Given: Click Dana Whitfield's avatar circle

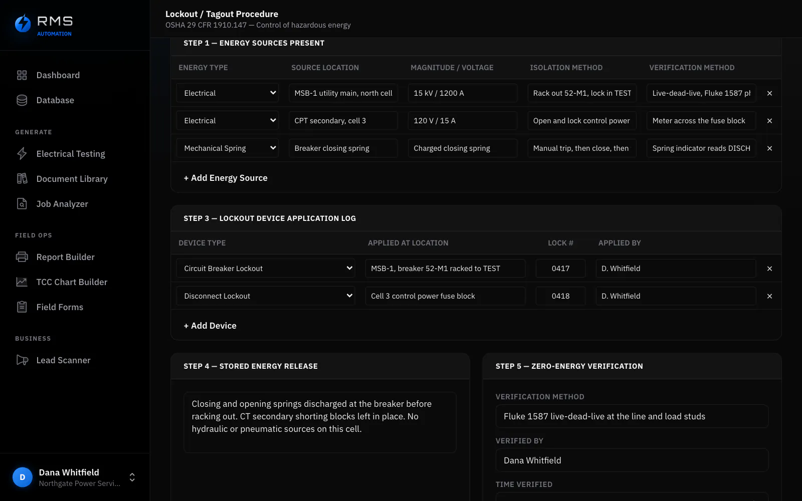Looking at the screenshot, I should pos(23,477).
